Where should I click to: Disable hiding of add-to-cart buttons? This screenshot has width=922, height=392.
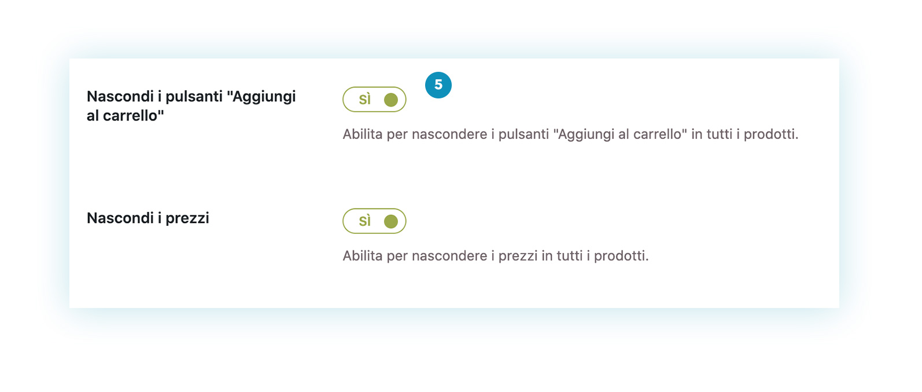[374, 100]
